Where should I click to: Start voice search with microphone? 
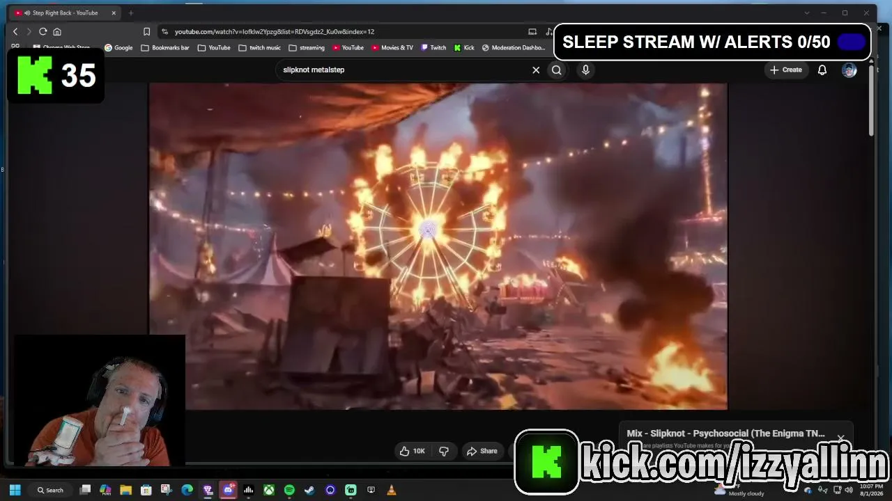[x=585, y=70]
